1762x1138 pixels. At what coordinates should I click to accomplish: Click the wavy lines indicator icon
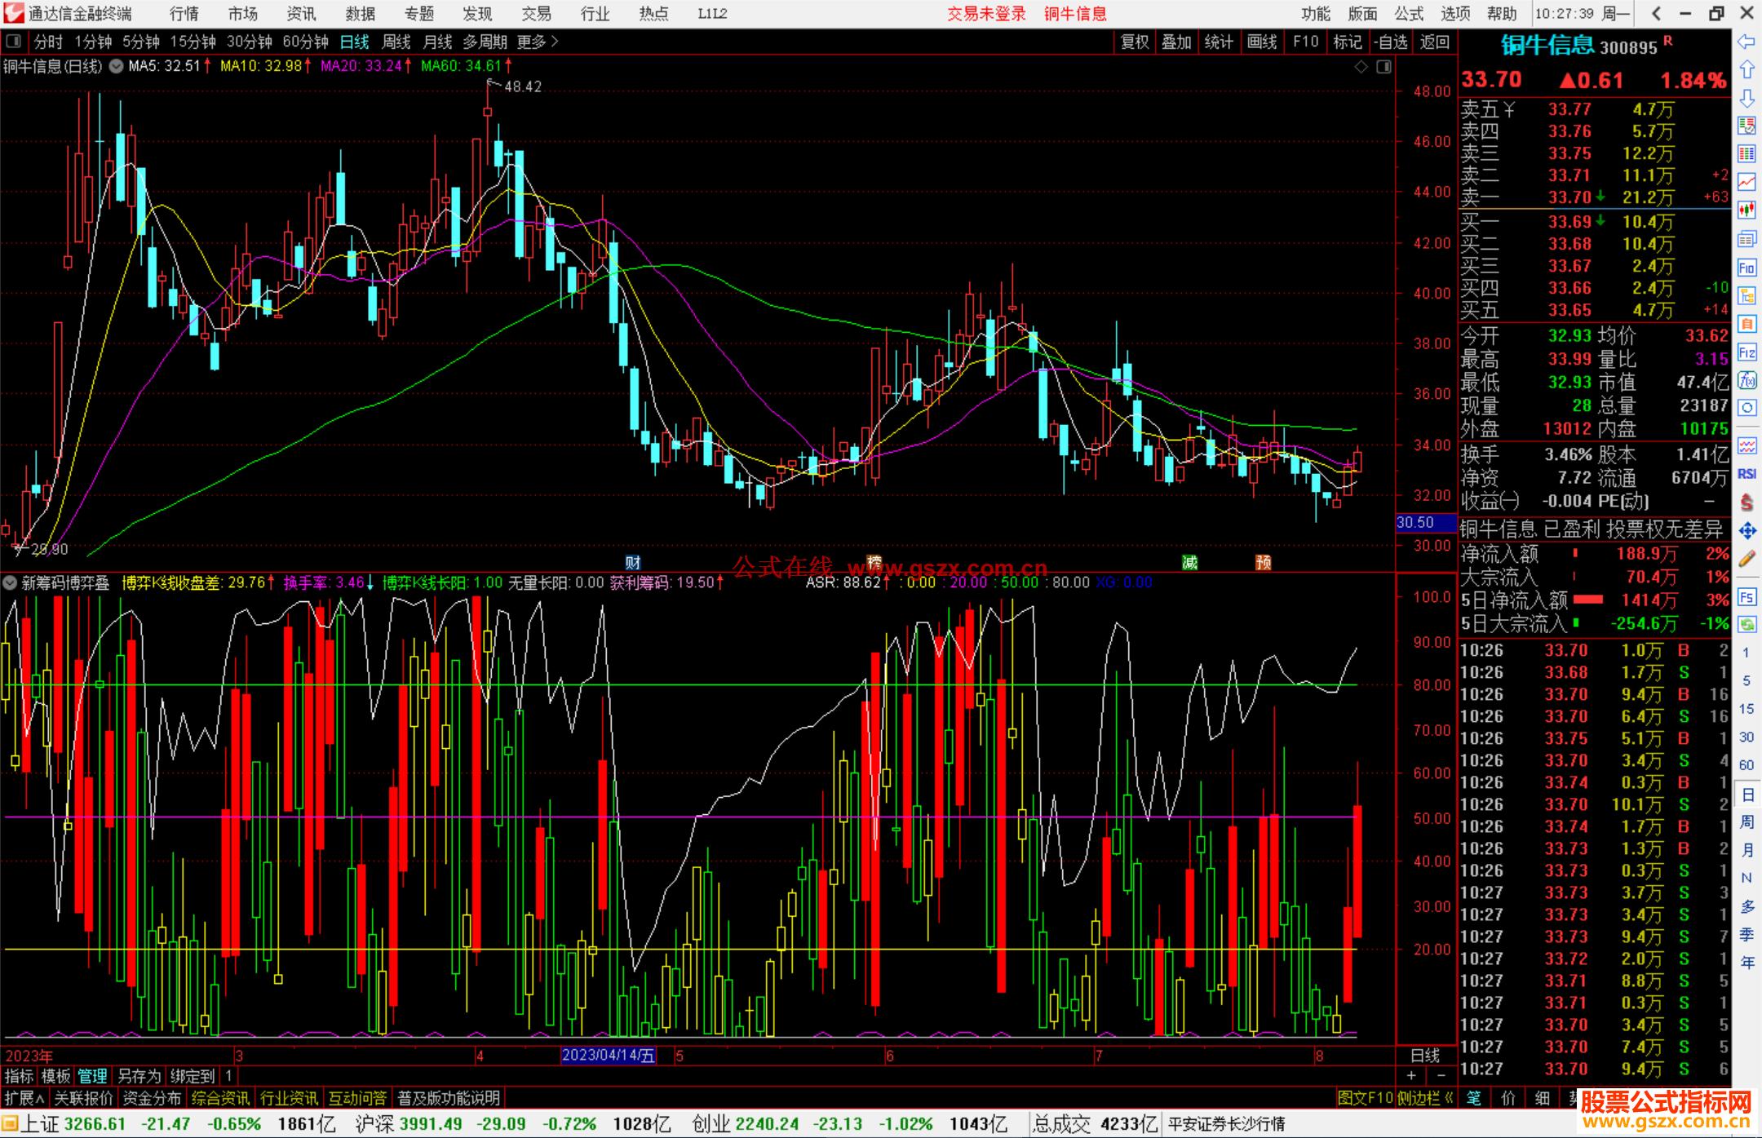pos(1747,445)
